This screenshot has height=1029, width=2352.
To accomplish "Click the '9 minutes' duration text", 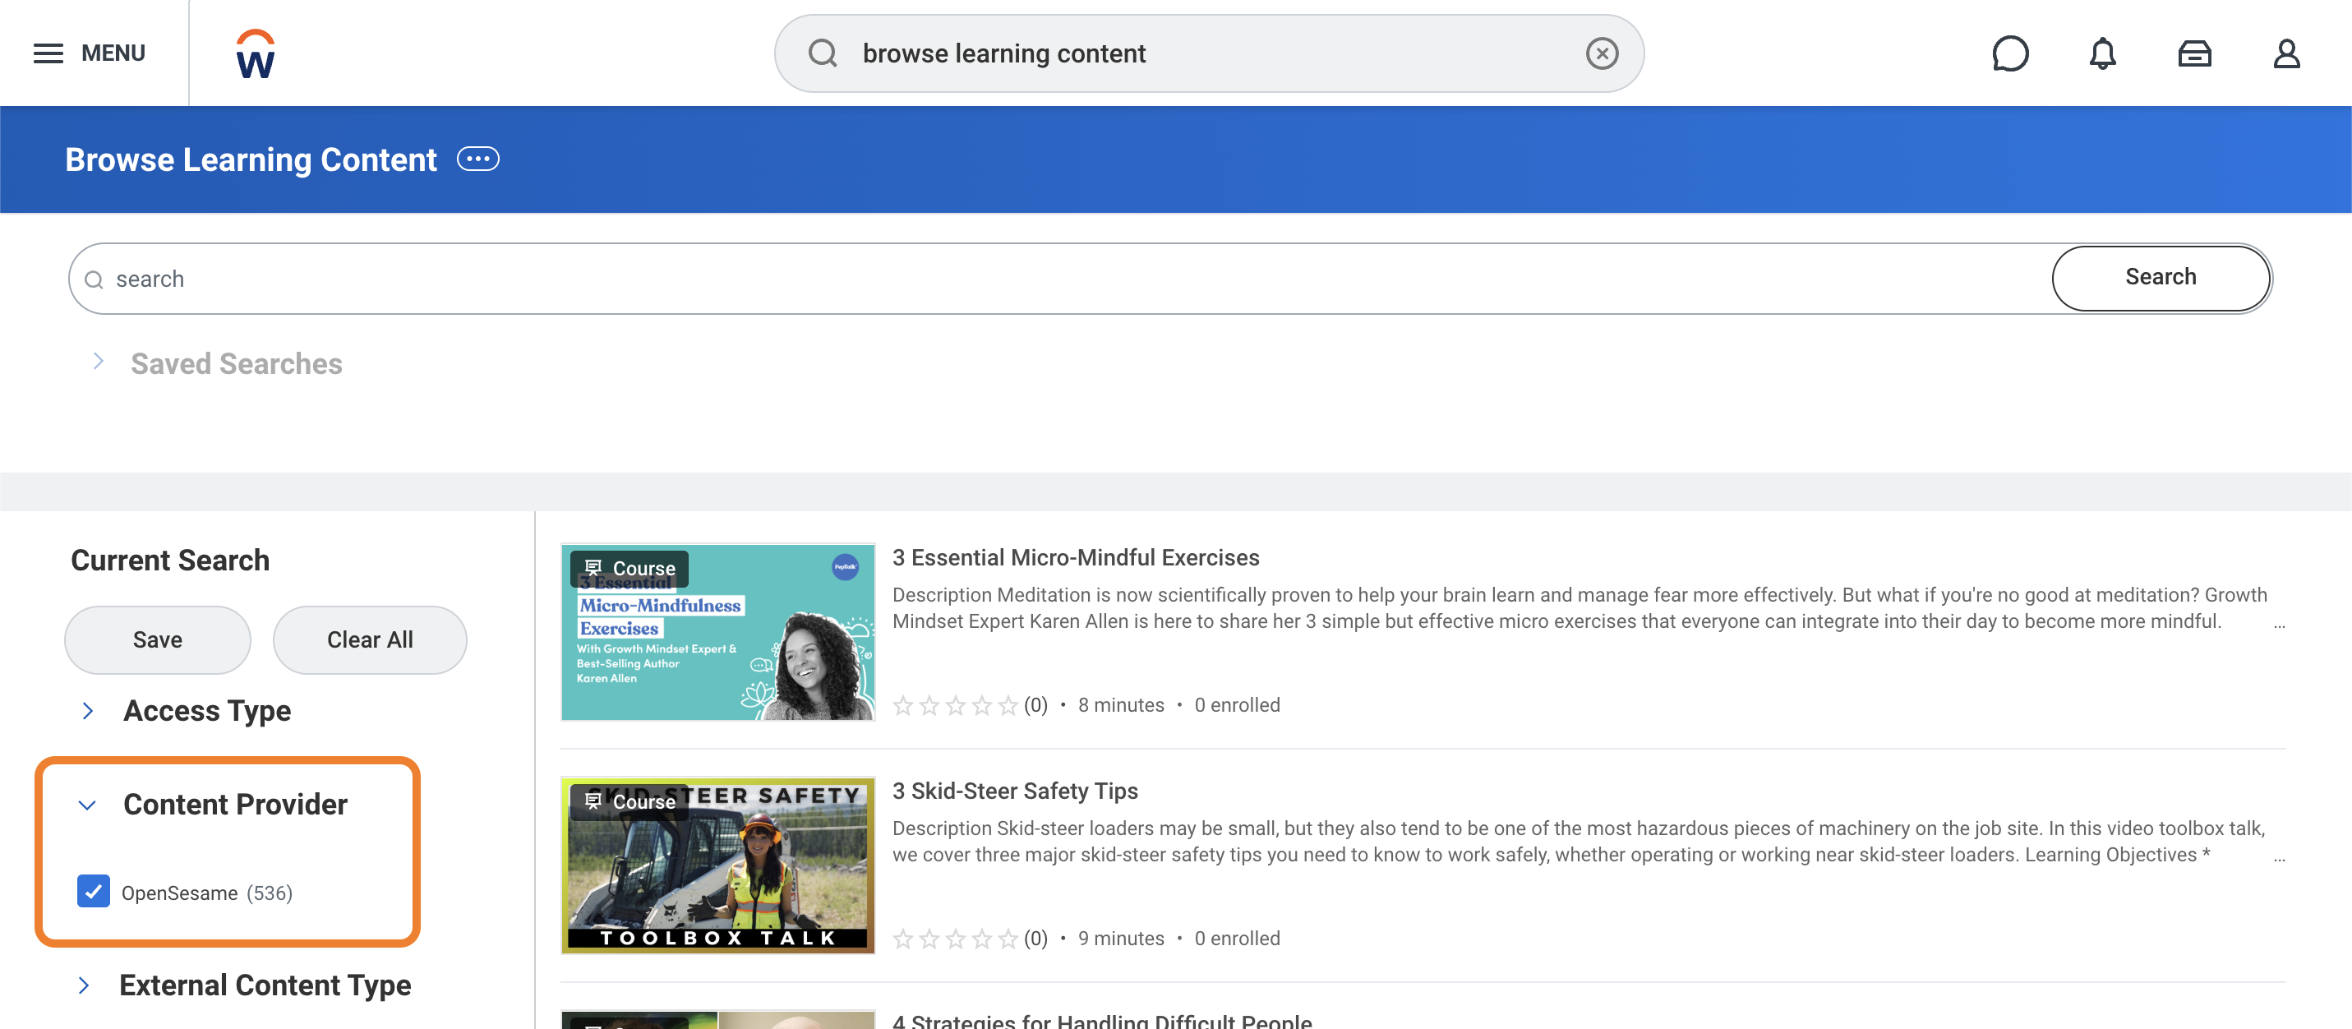I will 1121,939.
